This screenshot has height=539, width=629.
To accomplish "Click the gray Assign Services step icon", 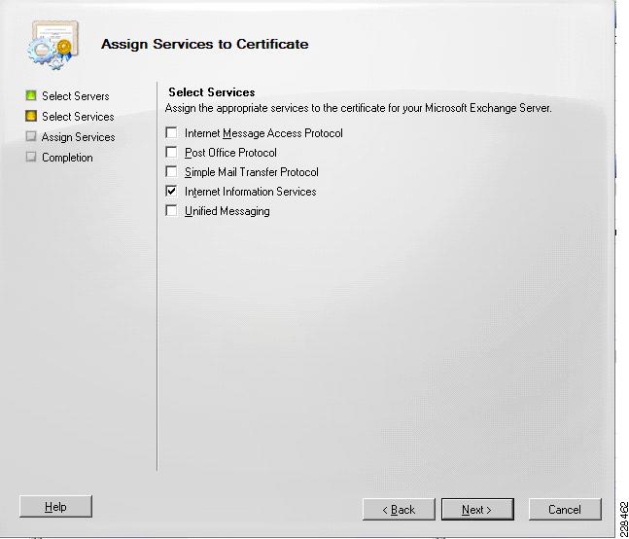I will click(x=31, y=136).
